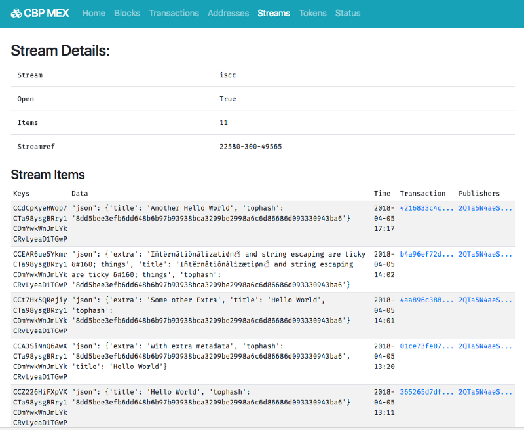View the Status page
Viewport: 524px width, 430px height.
click(x=348, y=13)
